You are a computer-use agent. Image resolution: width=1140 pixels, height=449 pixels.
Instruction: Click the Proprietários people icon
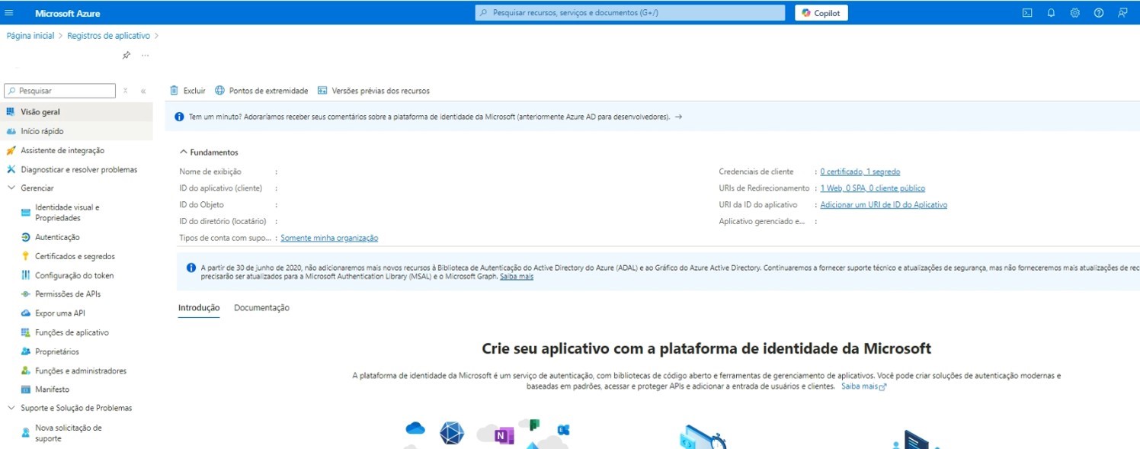coord(26,351)
